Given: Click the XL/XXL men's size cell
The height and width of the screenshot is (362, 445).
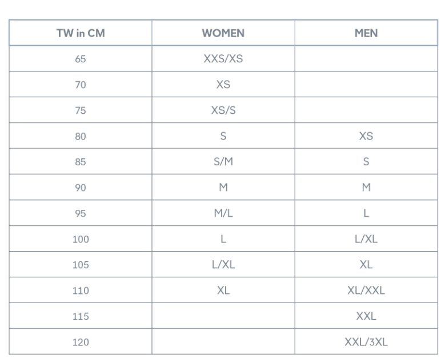Looking at the screenshot, I should pyautogui.click(x=366, y=291).
